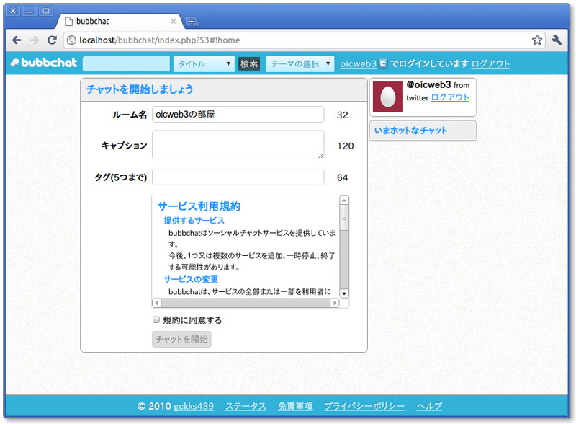Click the browser back arrow
Image resolution: width=576 pixels, height=424 pixels.
pos(17,40)
